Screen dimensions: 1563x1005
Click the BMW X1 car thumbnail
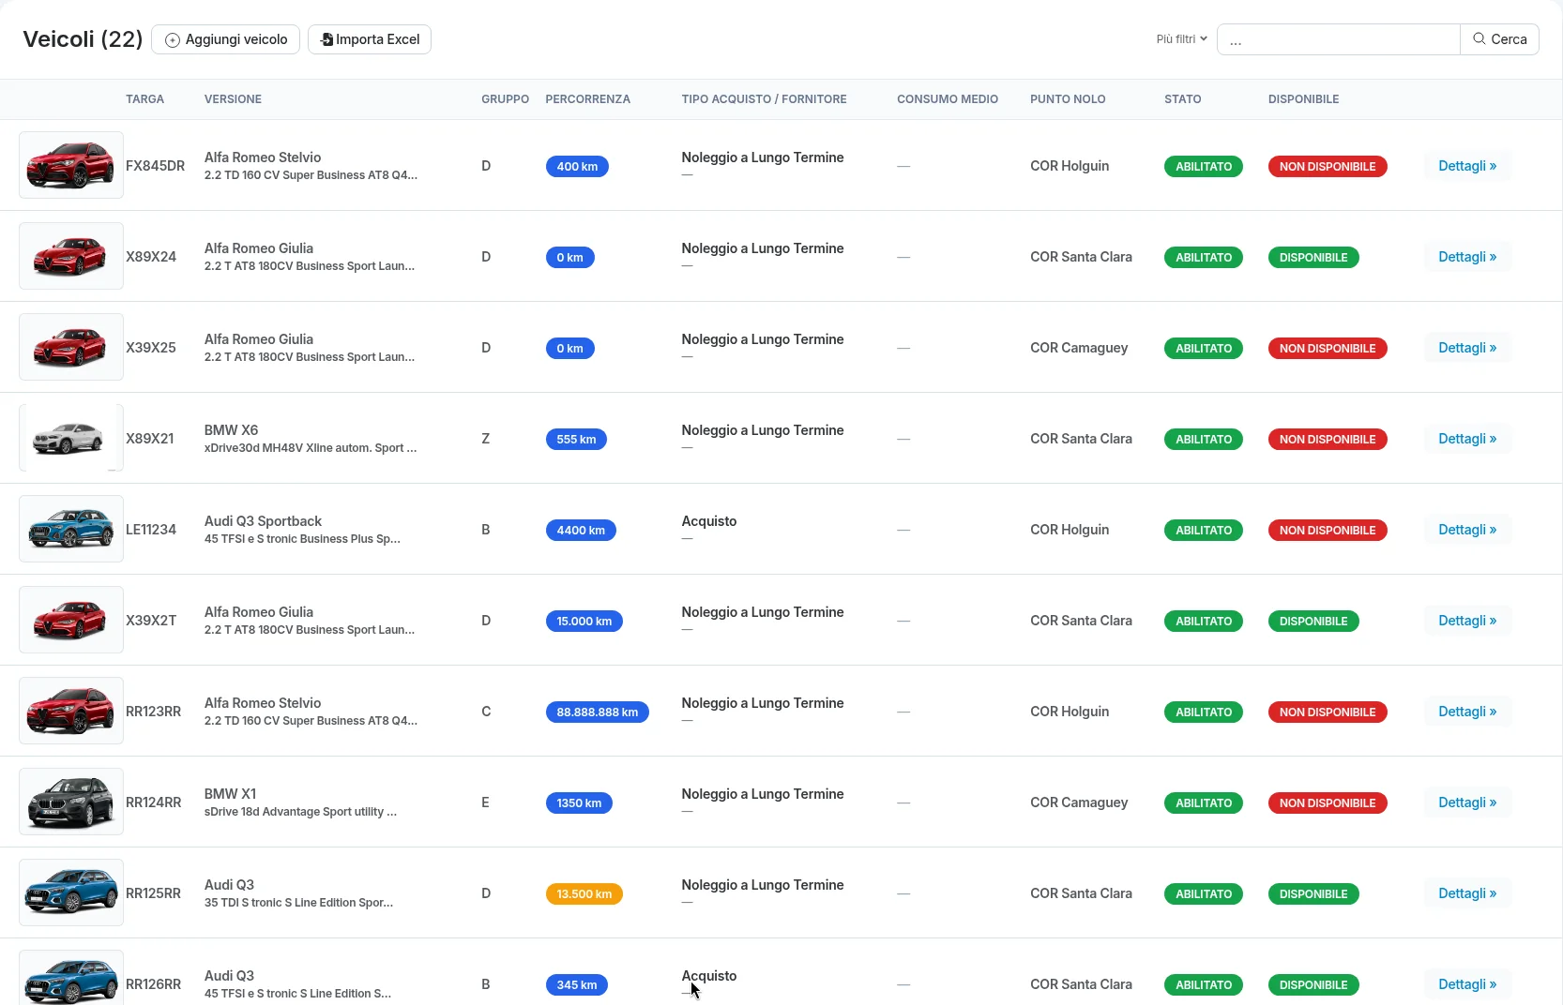pos(71,802)
